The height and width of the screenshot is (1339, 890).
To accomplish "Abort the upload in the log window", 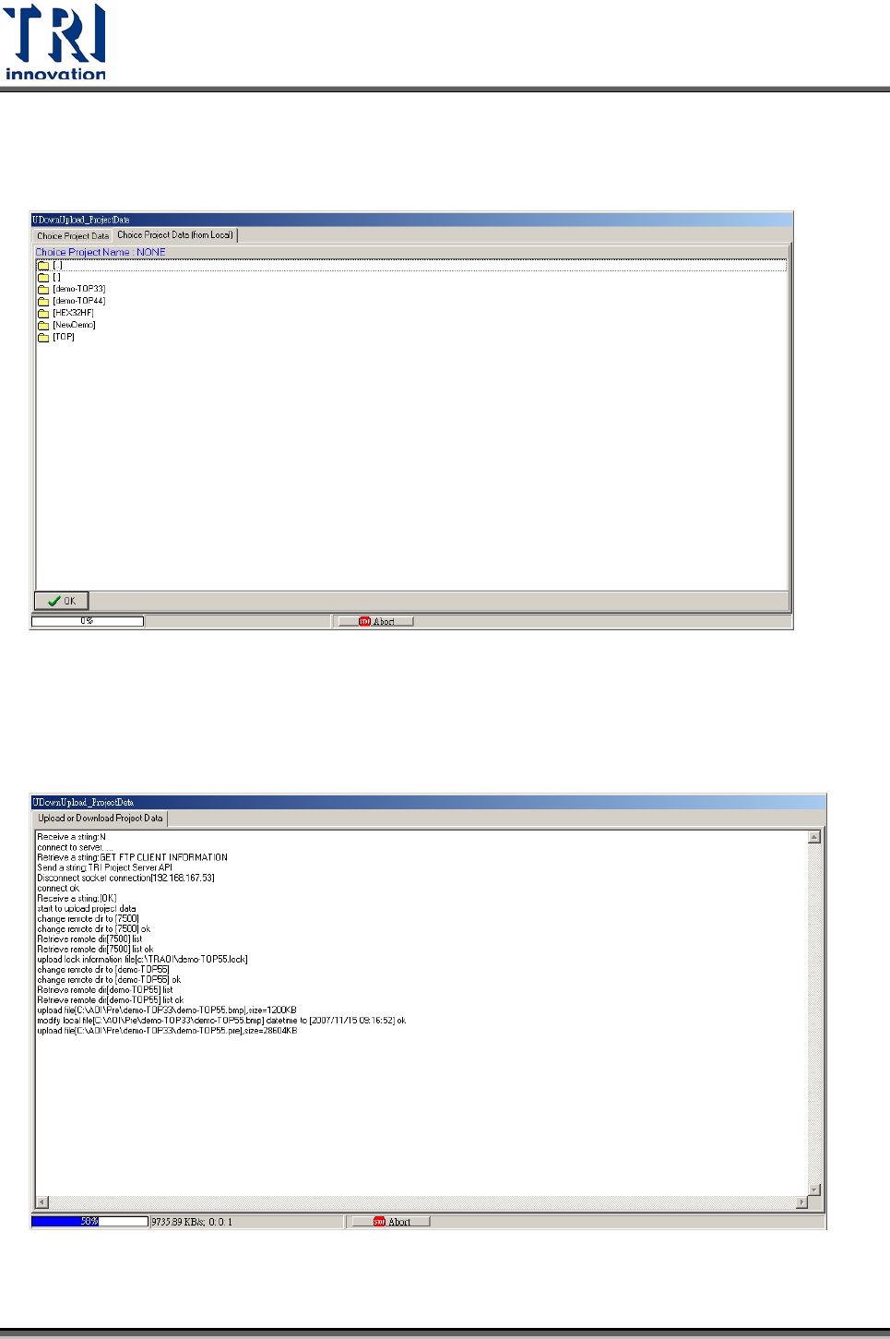I will pos(392,1222).
